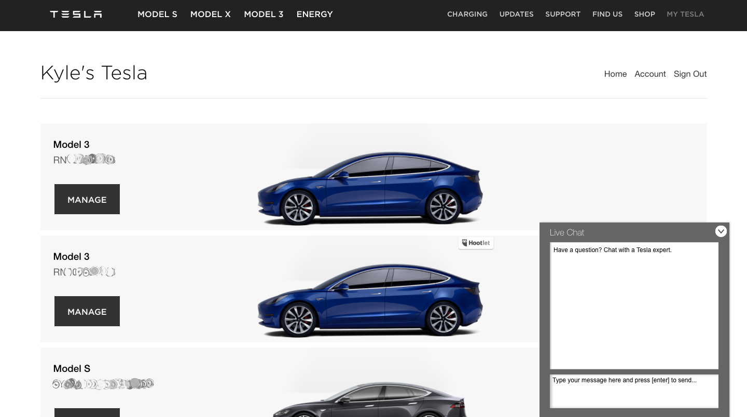The image size is (747, 417).
Task: Manage the second Model 3 reservation
Action: [x=87, y=311]
